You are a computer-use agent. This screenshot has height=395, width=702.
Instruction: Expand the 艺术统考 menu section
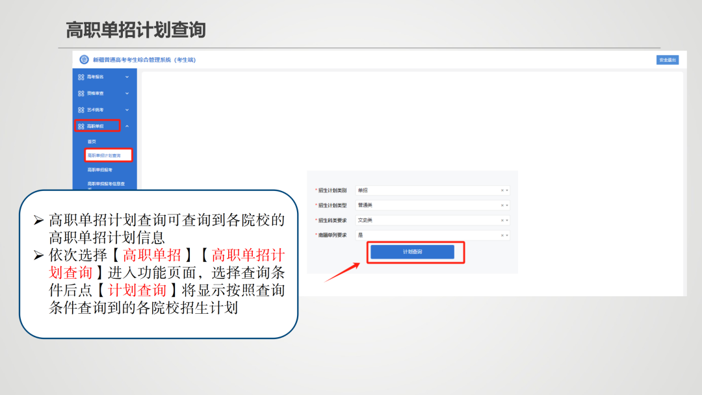tap(125, 110)
